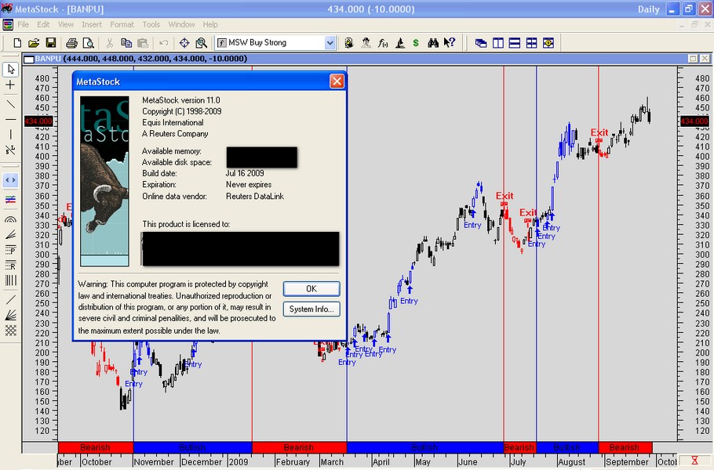Viewport: 714px width, 470px height.
Task: Open Print Preview from the toolbar
Action: tap(89, 43)
